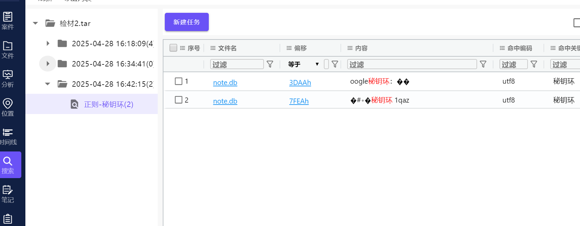Click open folder icon for 2025-04-28 16:42:15
Screen dimensions: 580x226
click(62, 84)
